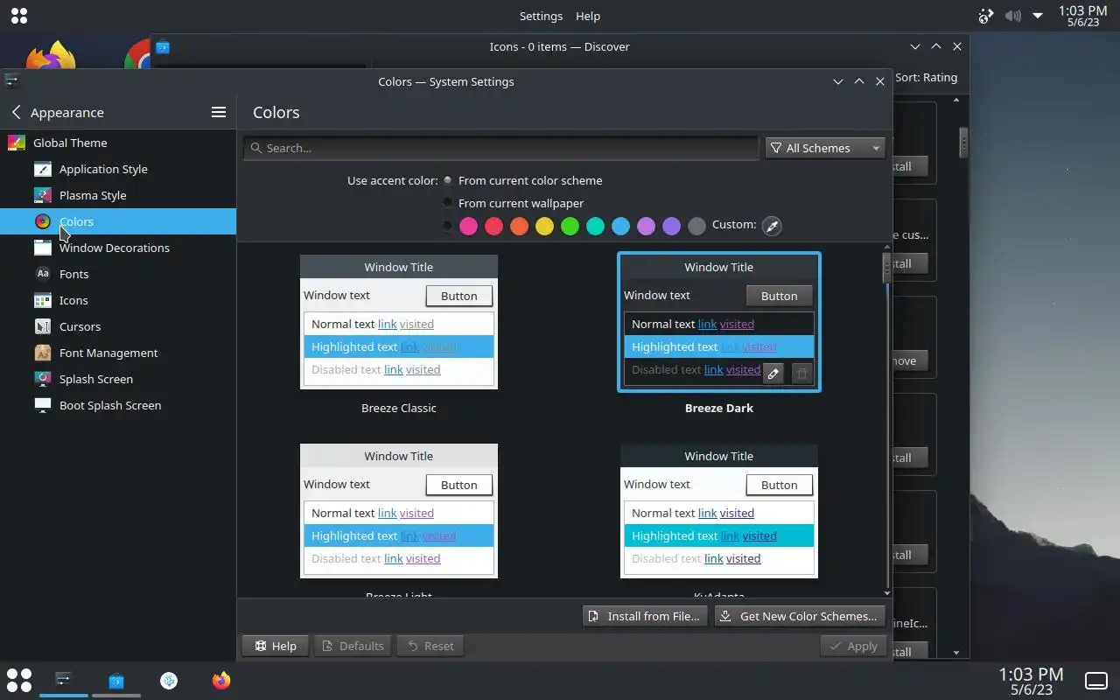This screenshot has height=700, width=1120.
Task: Open Sort: Rating in Discover window
Action: click(x=926, y=77)
